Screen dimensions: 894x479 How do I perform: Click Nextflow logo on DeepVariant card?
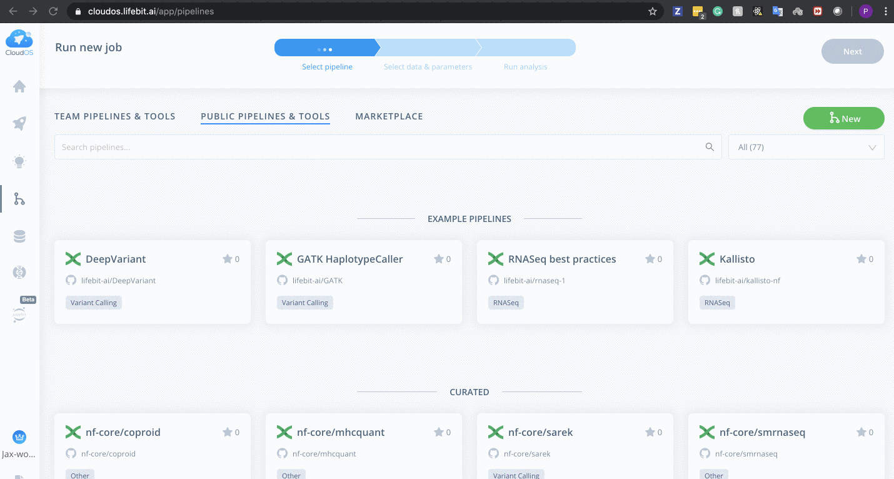tap(73, 259)
